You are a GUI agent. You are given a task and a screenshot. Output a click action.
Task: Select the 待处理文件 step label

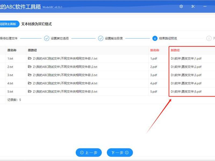tap(9, 38)
